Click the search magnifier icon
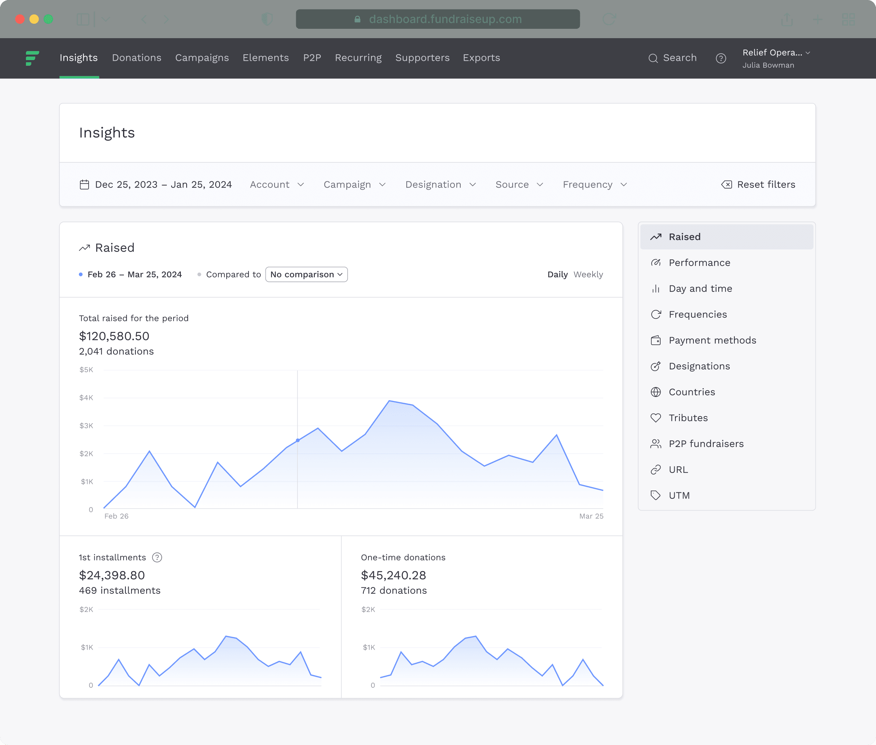This screenshot has width=876, height=745. tap(653, 58)
